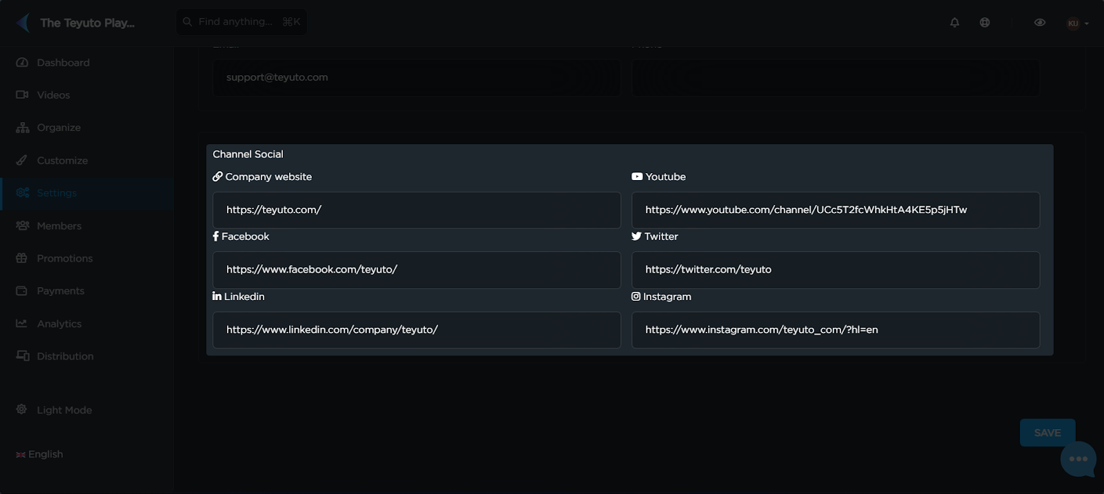The height and width of the screenshot is (494, 1104).
Task: Click the Customize brush icon
Action: coord(22,160)
